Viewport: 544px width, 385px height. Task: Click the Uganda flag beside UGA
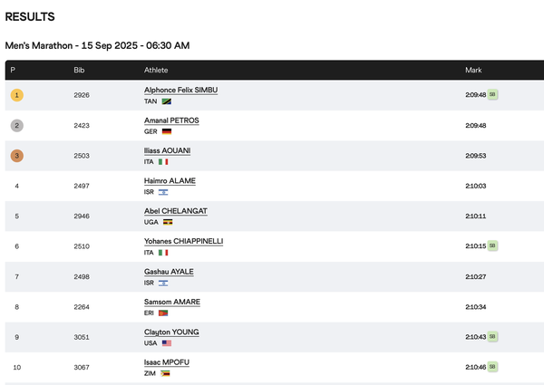click(x=168, y=222)
